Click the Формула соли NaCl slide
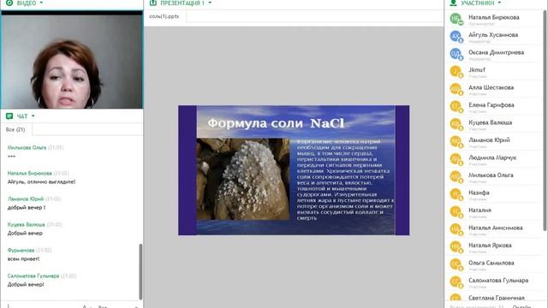 coord(294,170)
